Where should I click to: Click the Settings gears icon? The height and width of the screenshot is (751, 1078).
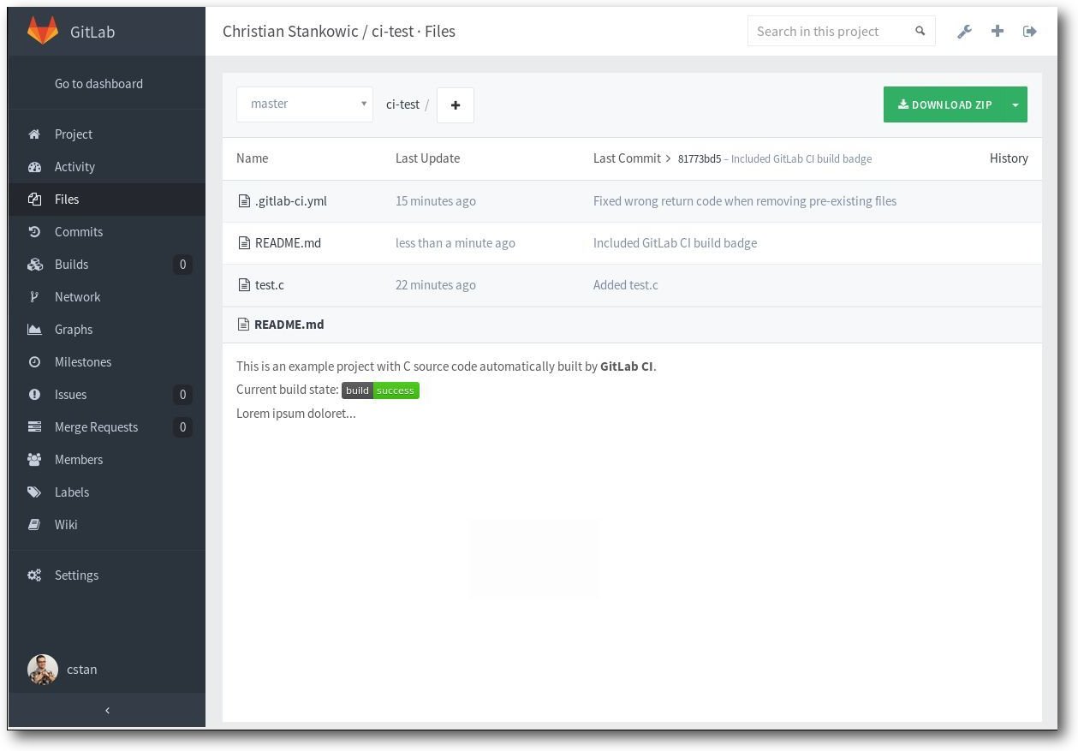click(34, 575)
